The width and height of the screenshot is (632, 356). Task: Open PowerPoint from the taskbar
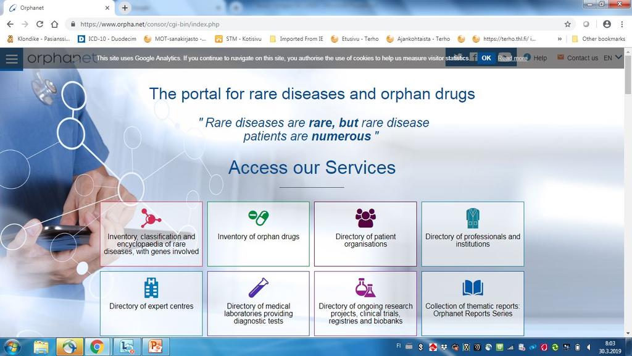click(155, 347)
